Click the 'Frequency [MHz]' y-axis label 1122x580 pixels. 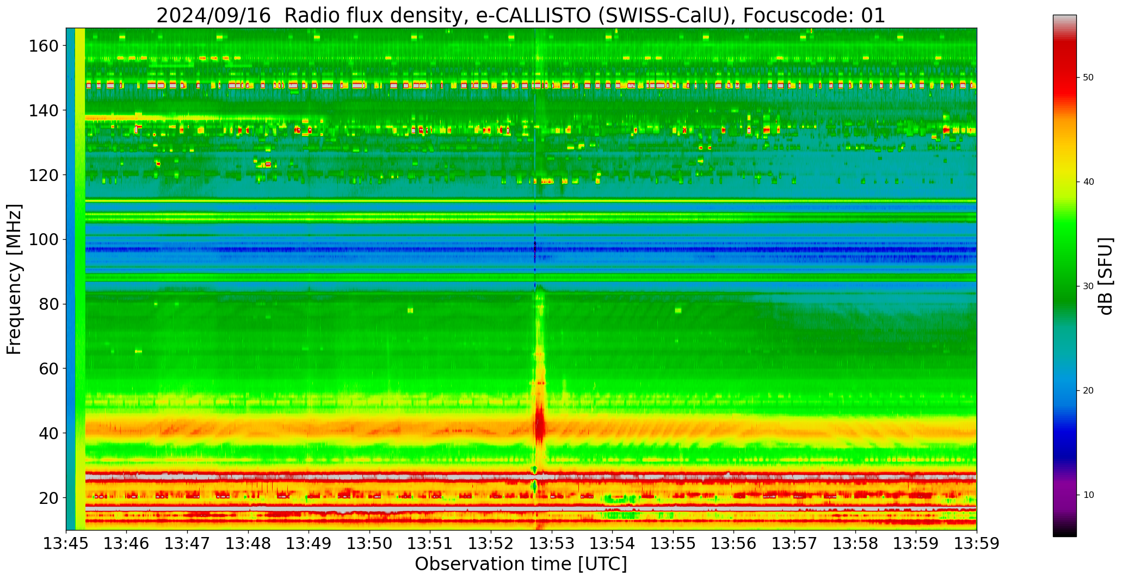15,279
